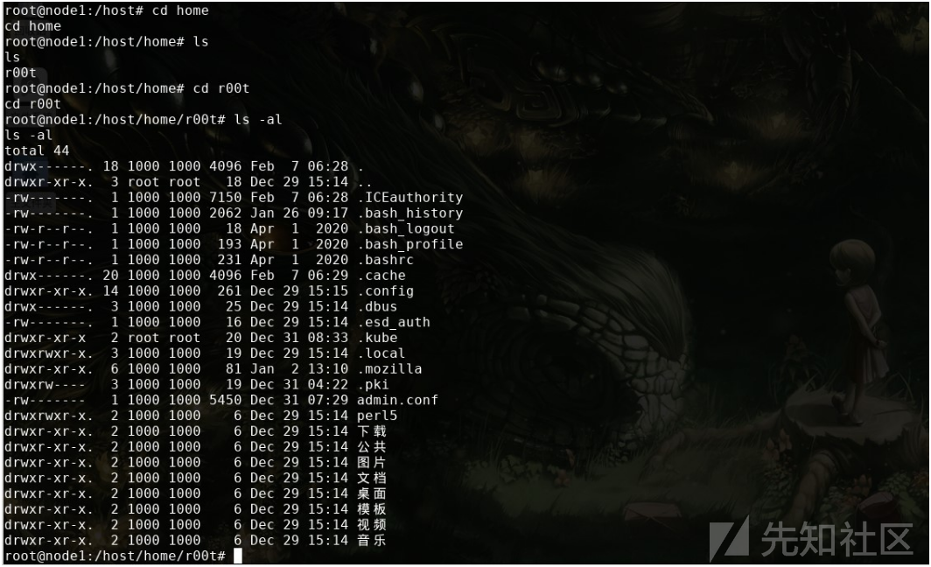931x567 pixels.
Task: Click timestamp 09:17 in the .bash_history row
Action: (x=328, y=213)
